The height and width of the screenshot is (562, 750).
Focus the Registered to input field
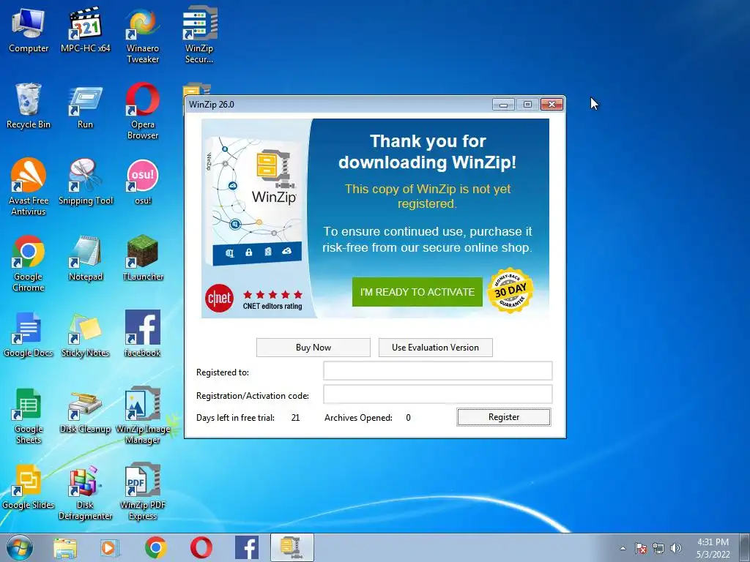438,371
